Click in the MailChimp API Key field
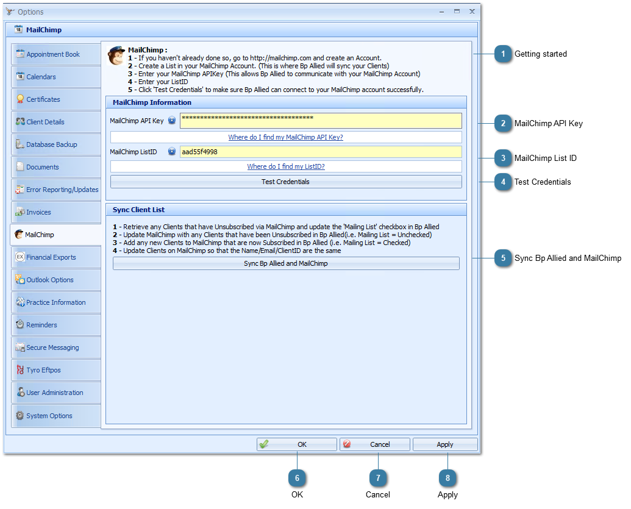The image size is (631, 509). [x=321, y=121]
